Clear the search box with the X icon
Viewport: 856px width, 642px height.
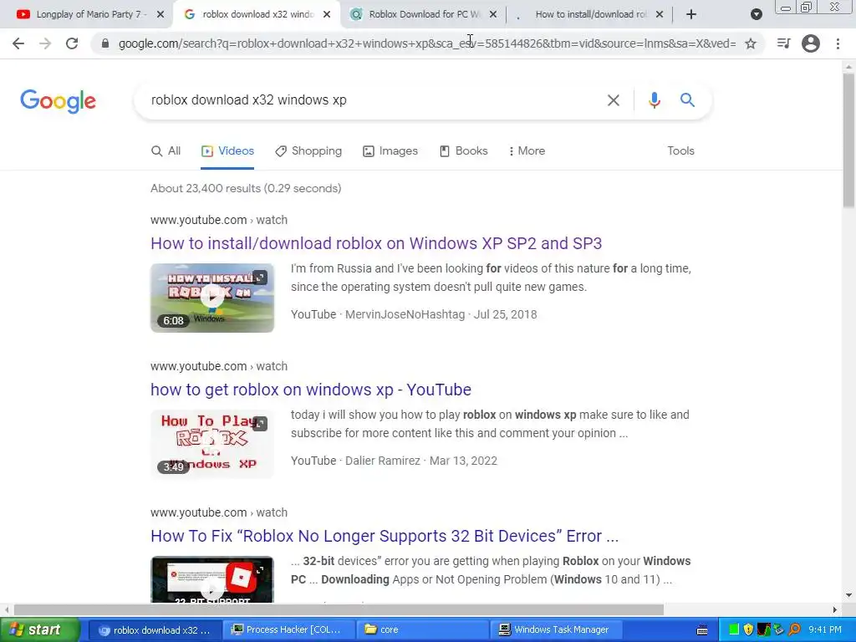[x=614, y=100]
